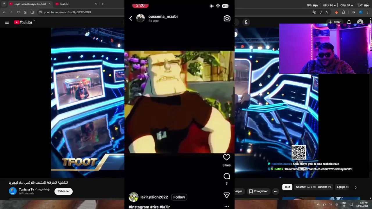Click the Créer button
372x209 pixels.
pyautogui.click(x=334, y=22)
